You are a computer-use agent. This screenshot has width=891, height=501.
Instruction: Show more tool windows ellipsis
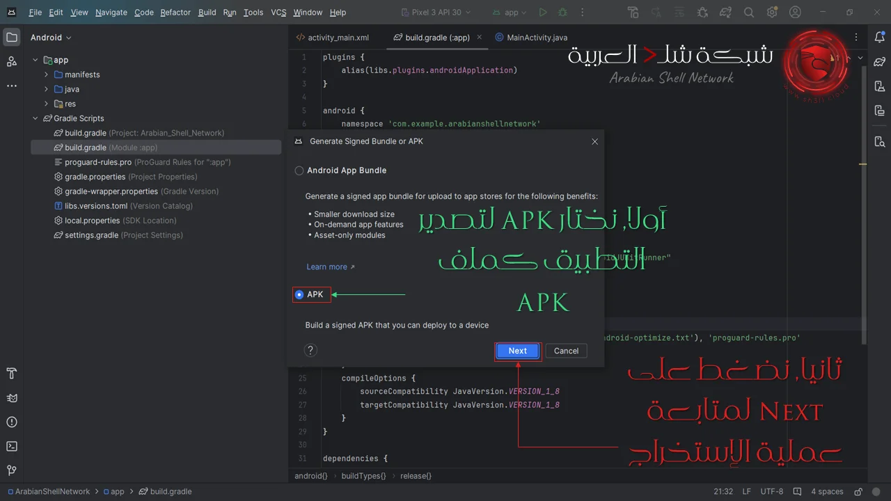[12, 86]
